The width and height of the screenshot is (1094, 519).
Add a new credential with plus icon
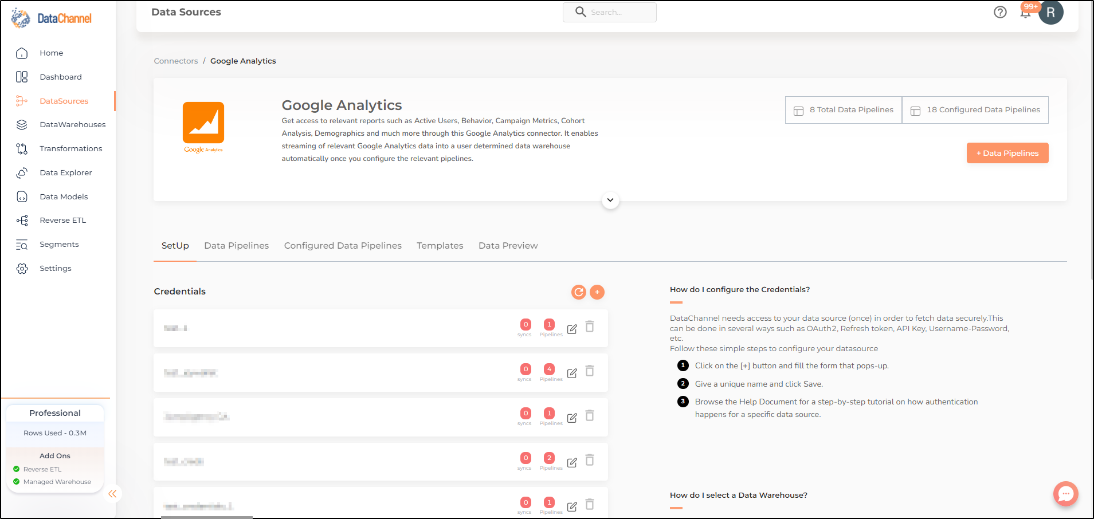pos(597,292)
